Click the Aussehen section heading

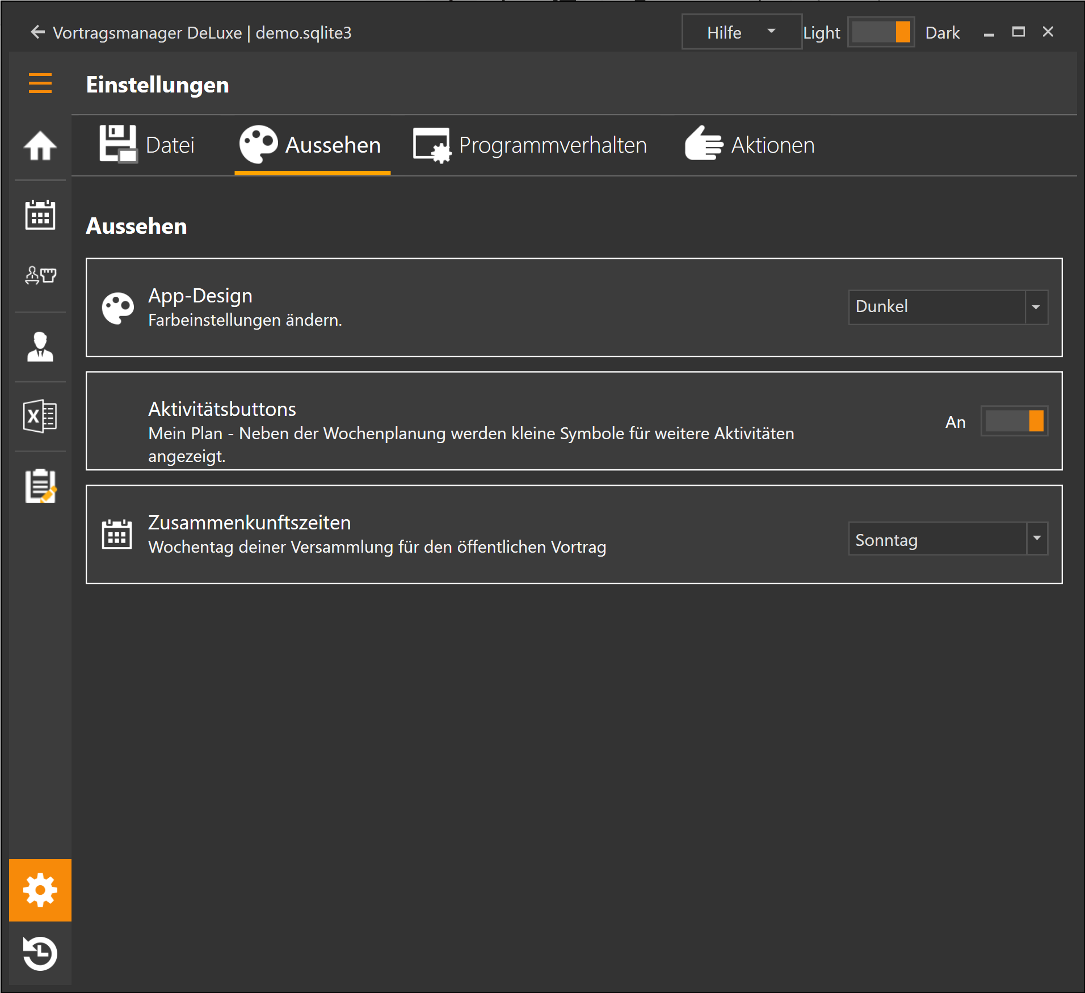pos(136,226)
